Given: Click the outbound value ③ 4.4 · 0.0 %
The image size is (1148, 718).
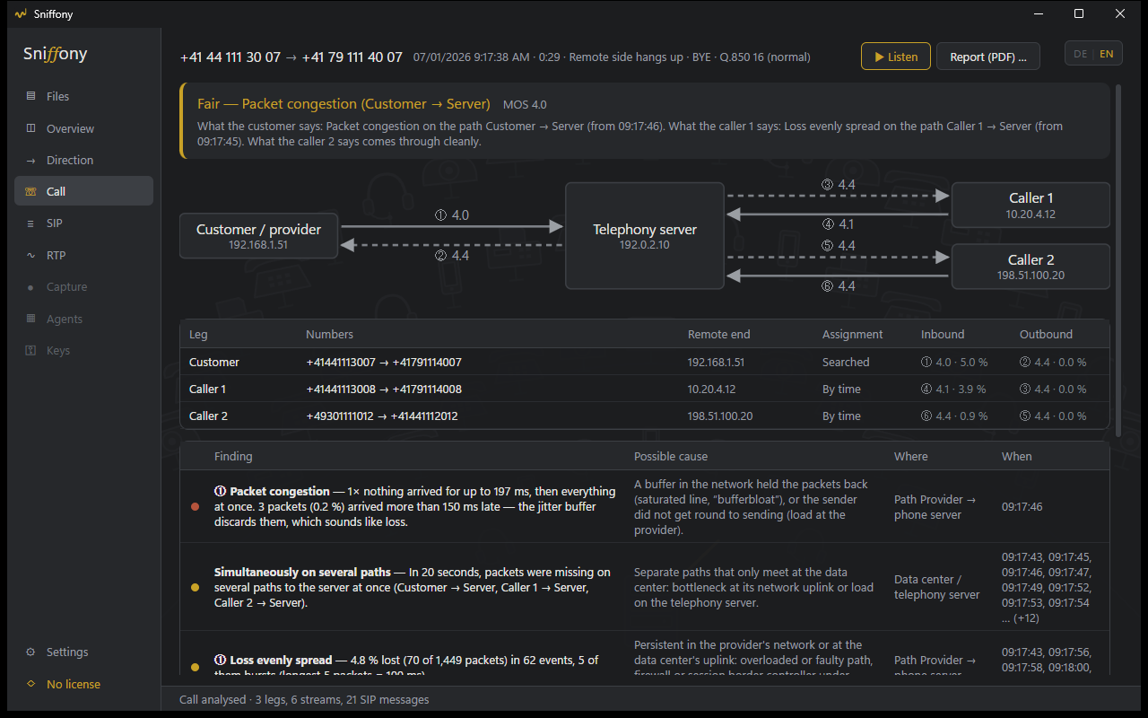Looking at the screenshot, I should pyautogui.click(x=1053, y=390).
